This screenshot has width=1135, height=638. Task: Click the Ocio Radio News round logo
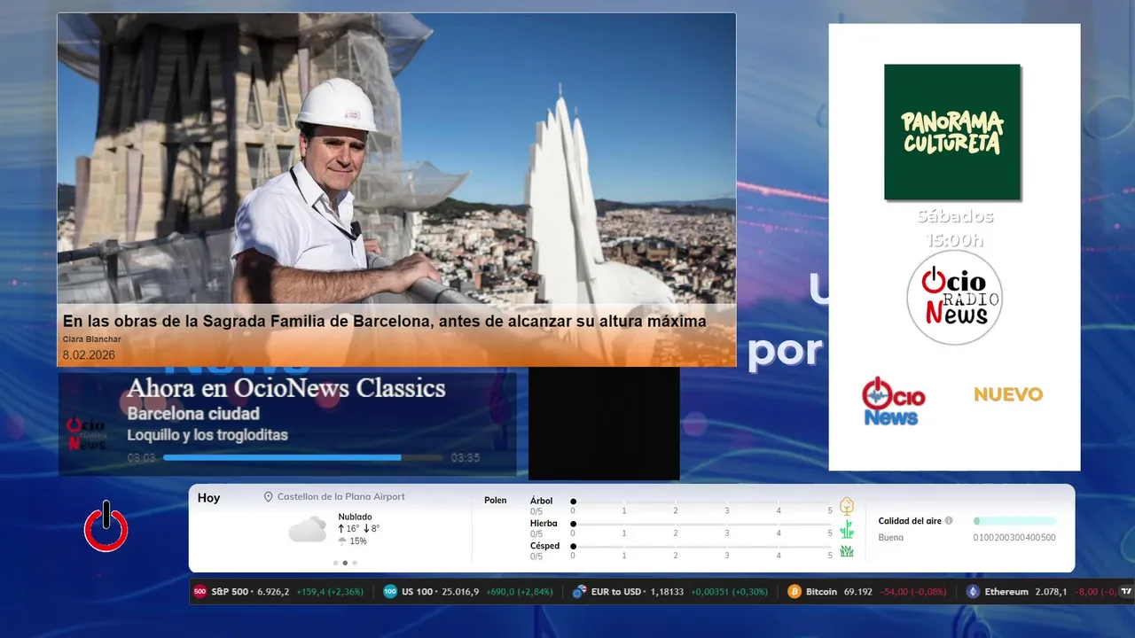(954, 298)
